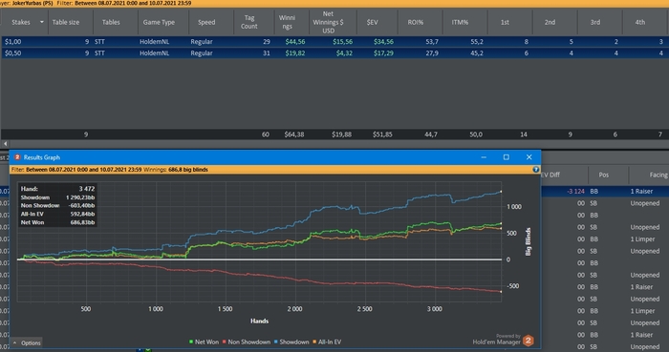The image size is (669, 352).
Task: Click the 1 Raiser facing entry in first row
Action: (x=641, y=192)
